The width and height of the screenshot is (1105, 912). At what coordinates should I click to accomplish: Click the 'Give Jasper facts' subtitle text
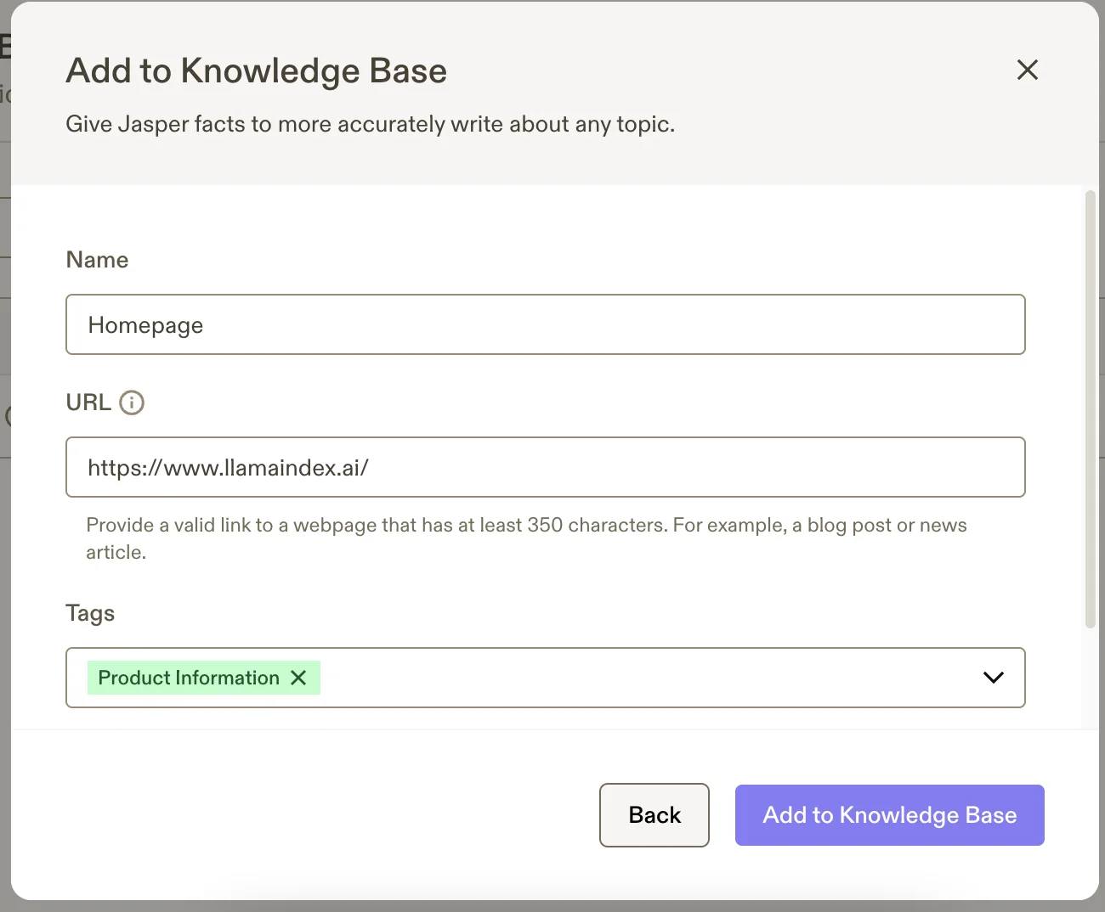coord(370,125)
